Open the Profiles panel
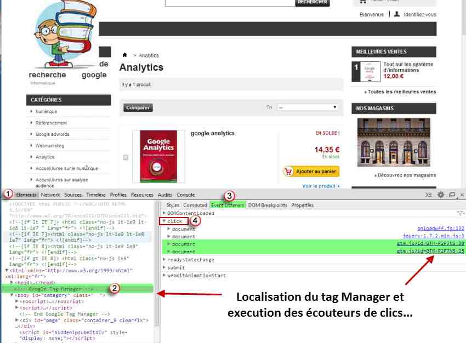 point(118,195)
